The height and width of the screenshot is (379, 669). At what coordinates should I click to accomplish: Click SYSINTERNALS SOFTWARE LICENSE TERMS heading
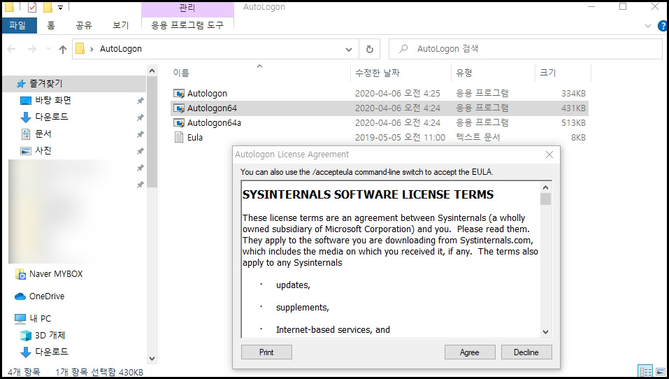pos(368,194)
